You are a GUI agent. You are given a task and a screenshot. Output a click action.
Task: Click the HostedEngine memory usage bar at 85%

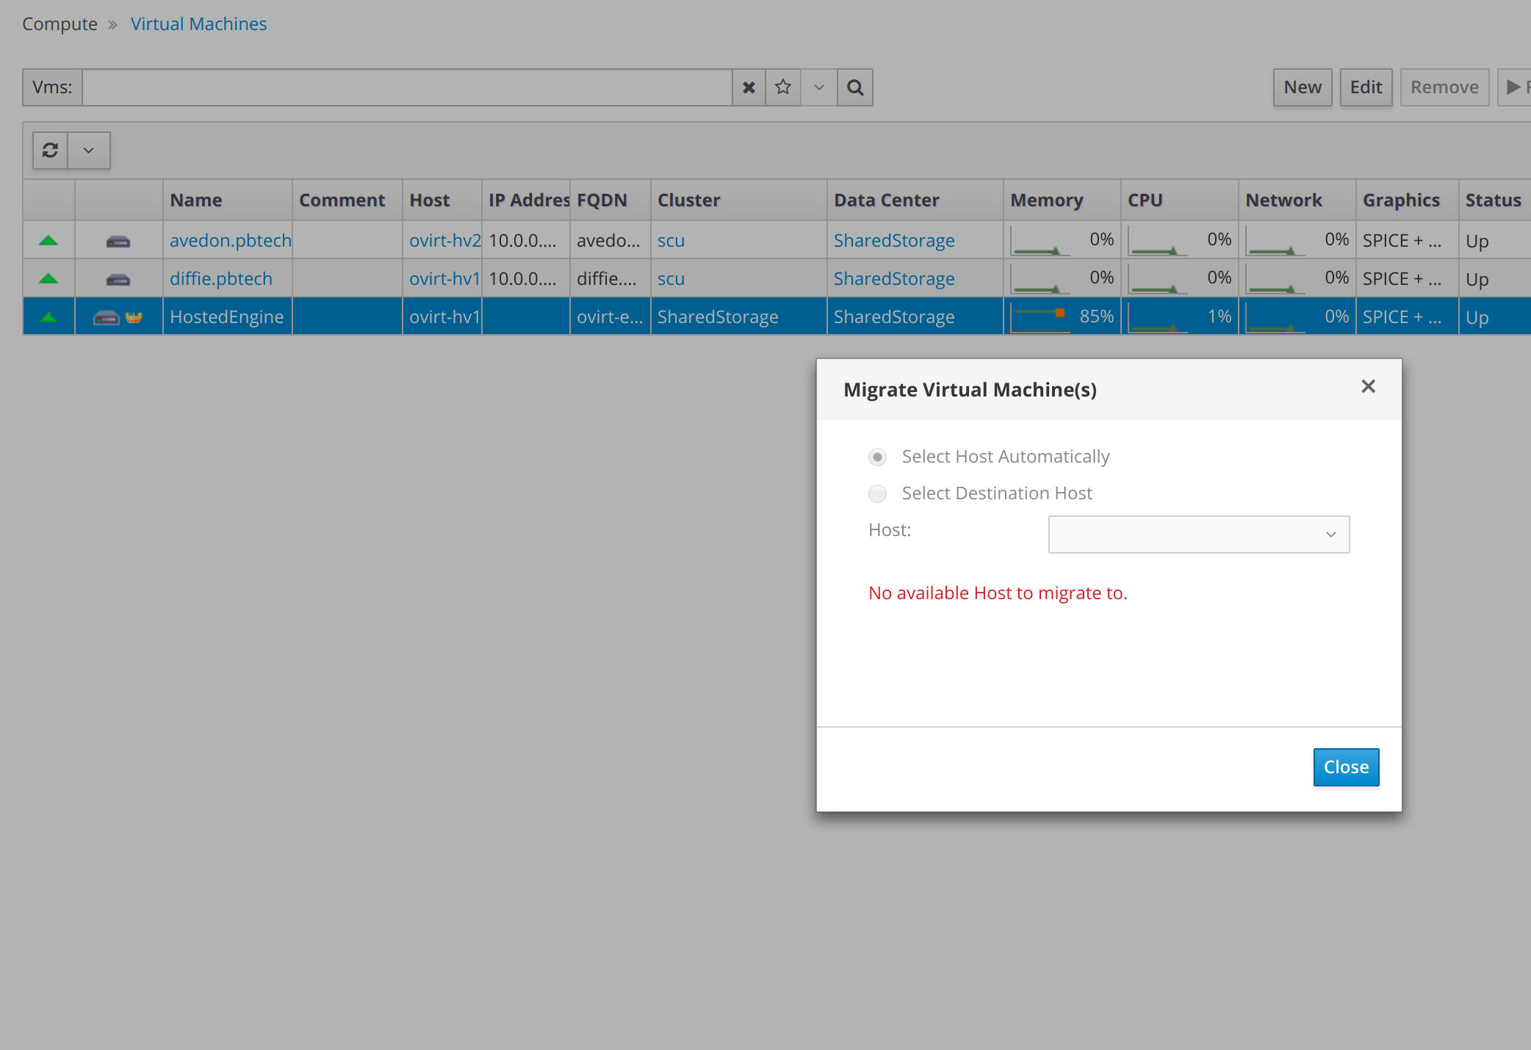1040,316
